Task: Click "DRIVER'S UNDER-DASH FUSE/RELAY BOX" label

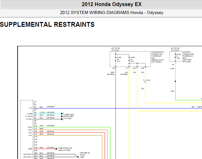Action: [188, 57]
